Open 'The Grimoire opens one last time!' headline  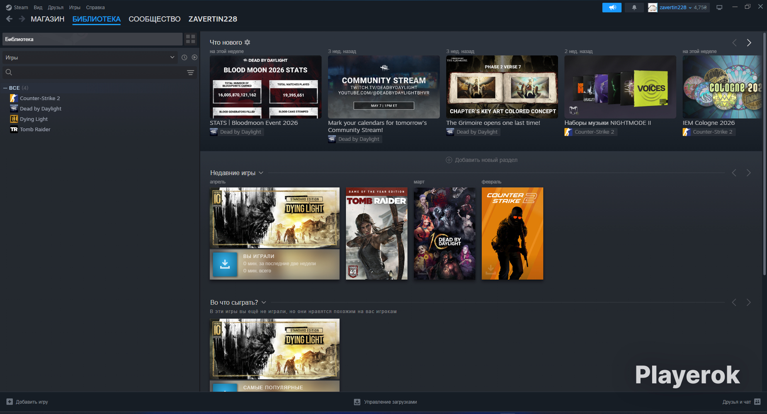click(x=493, y=123)
